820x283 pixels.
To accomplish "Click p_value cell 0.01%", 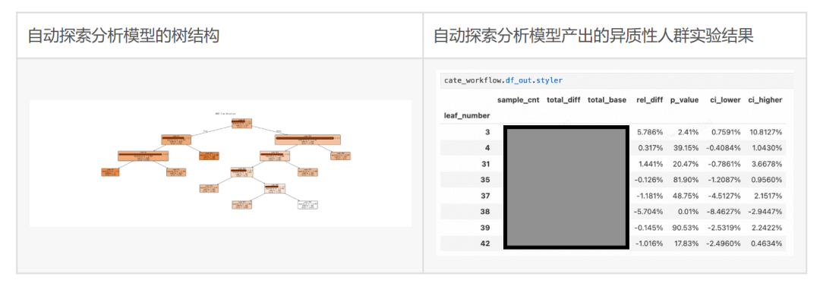I will [x=688, y=212].
